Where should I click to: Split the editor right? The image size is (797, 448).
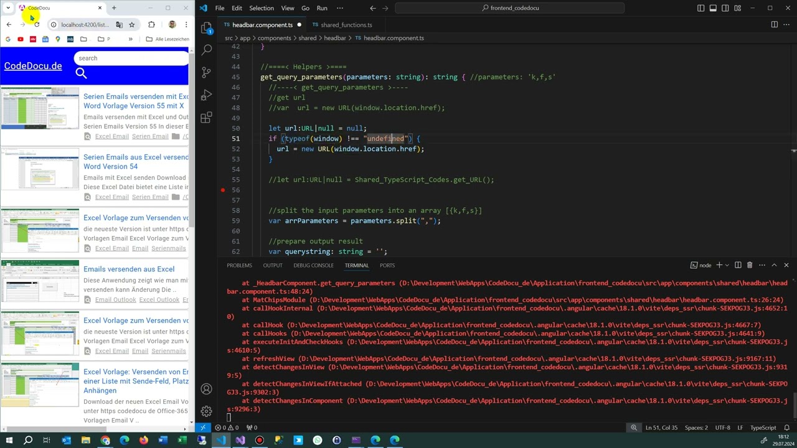coord(775,25)
